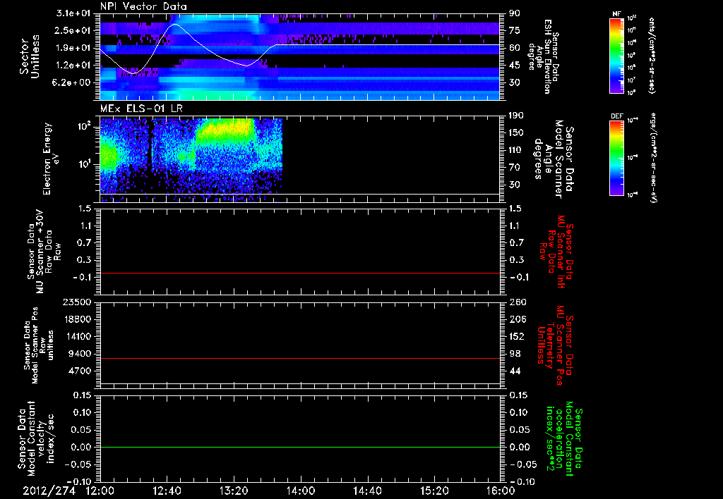Screen dimensions: 723x499
Task: Click the DEF colorbar heading
Action: coord(617,116)
